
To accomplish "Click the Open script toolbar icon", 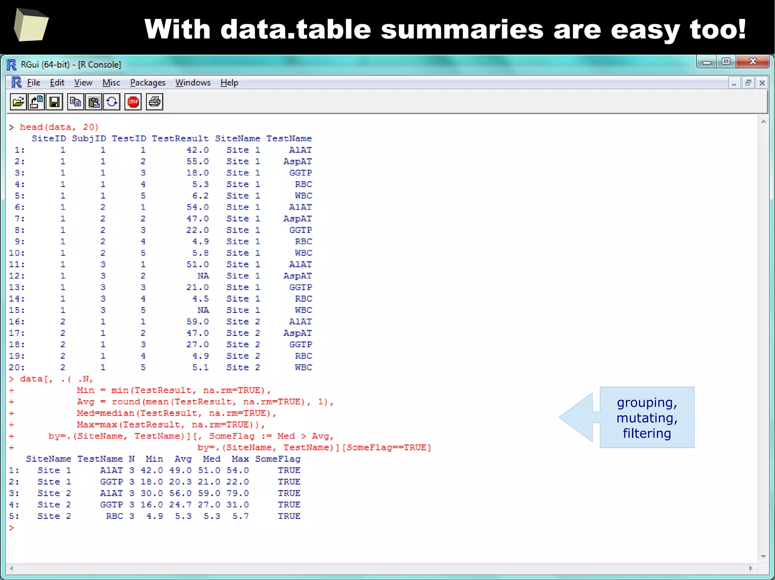I will click(18, 102).
